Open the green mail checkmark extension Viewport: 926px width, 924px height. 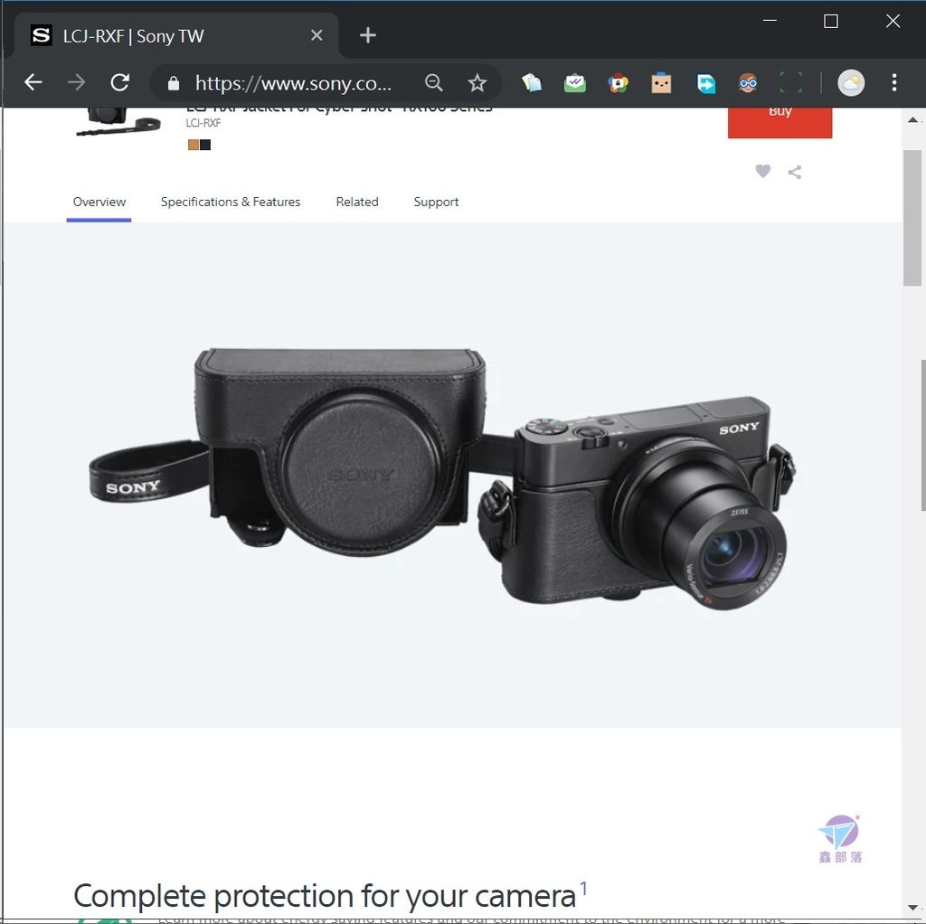[x=574, y=82]
